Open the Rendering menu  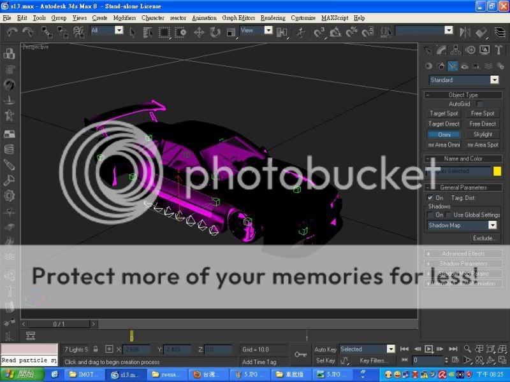coord(273,18)
